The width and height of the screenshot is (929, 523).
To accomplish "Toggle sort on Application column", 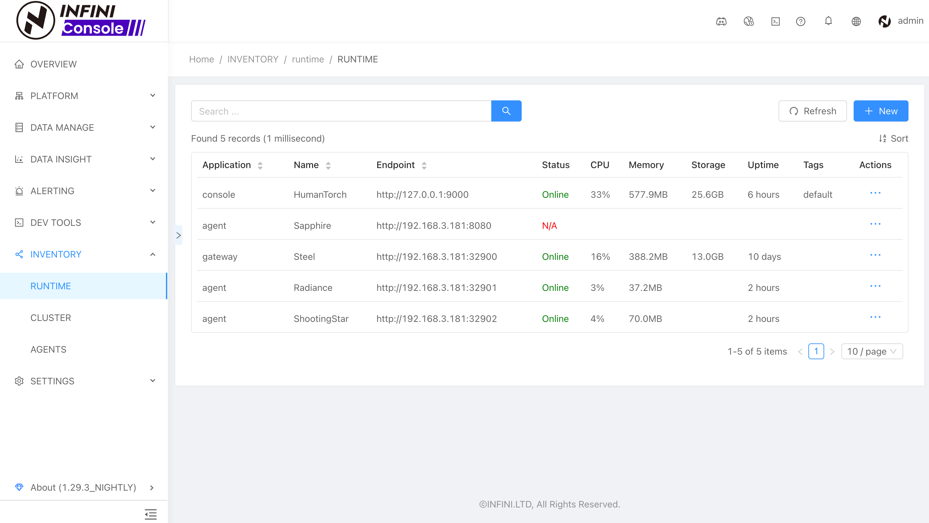I will (x=260, y=165).
